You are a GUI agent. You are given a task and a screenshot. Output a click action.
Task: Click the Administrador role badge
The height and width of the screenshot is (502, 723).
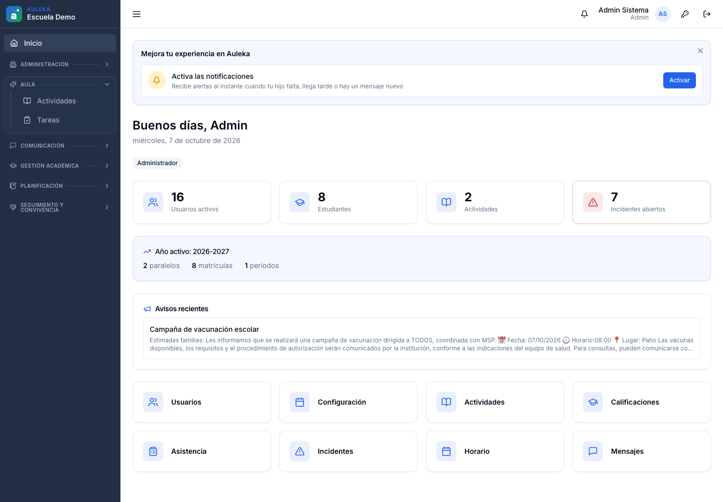[157, 163]
